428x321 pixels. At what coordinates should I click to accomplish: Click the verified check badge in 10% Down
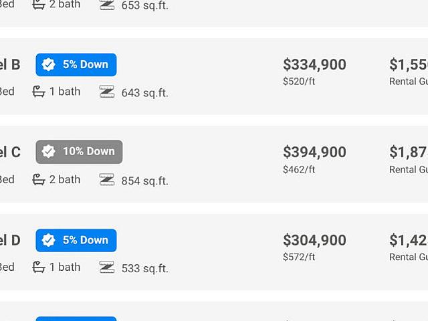click(49, 152)
